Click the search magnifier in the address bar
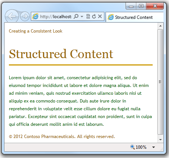 [x=76, y=16]
